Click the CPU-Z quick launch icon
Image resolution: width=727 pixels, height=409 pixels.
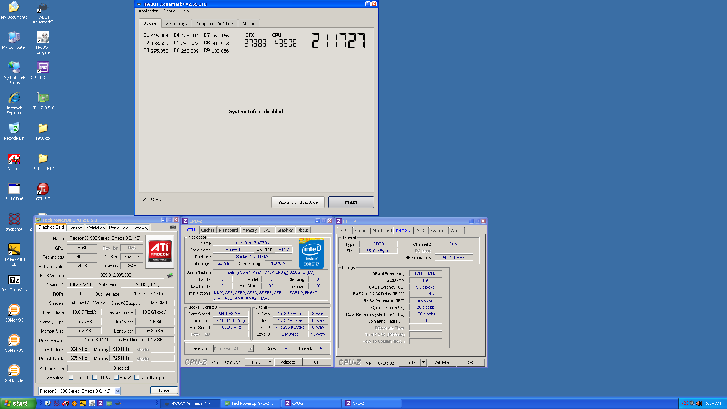100,403
